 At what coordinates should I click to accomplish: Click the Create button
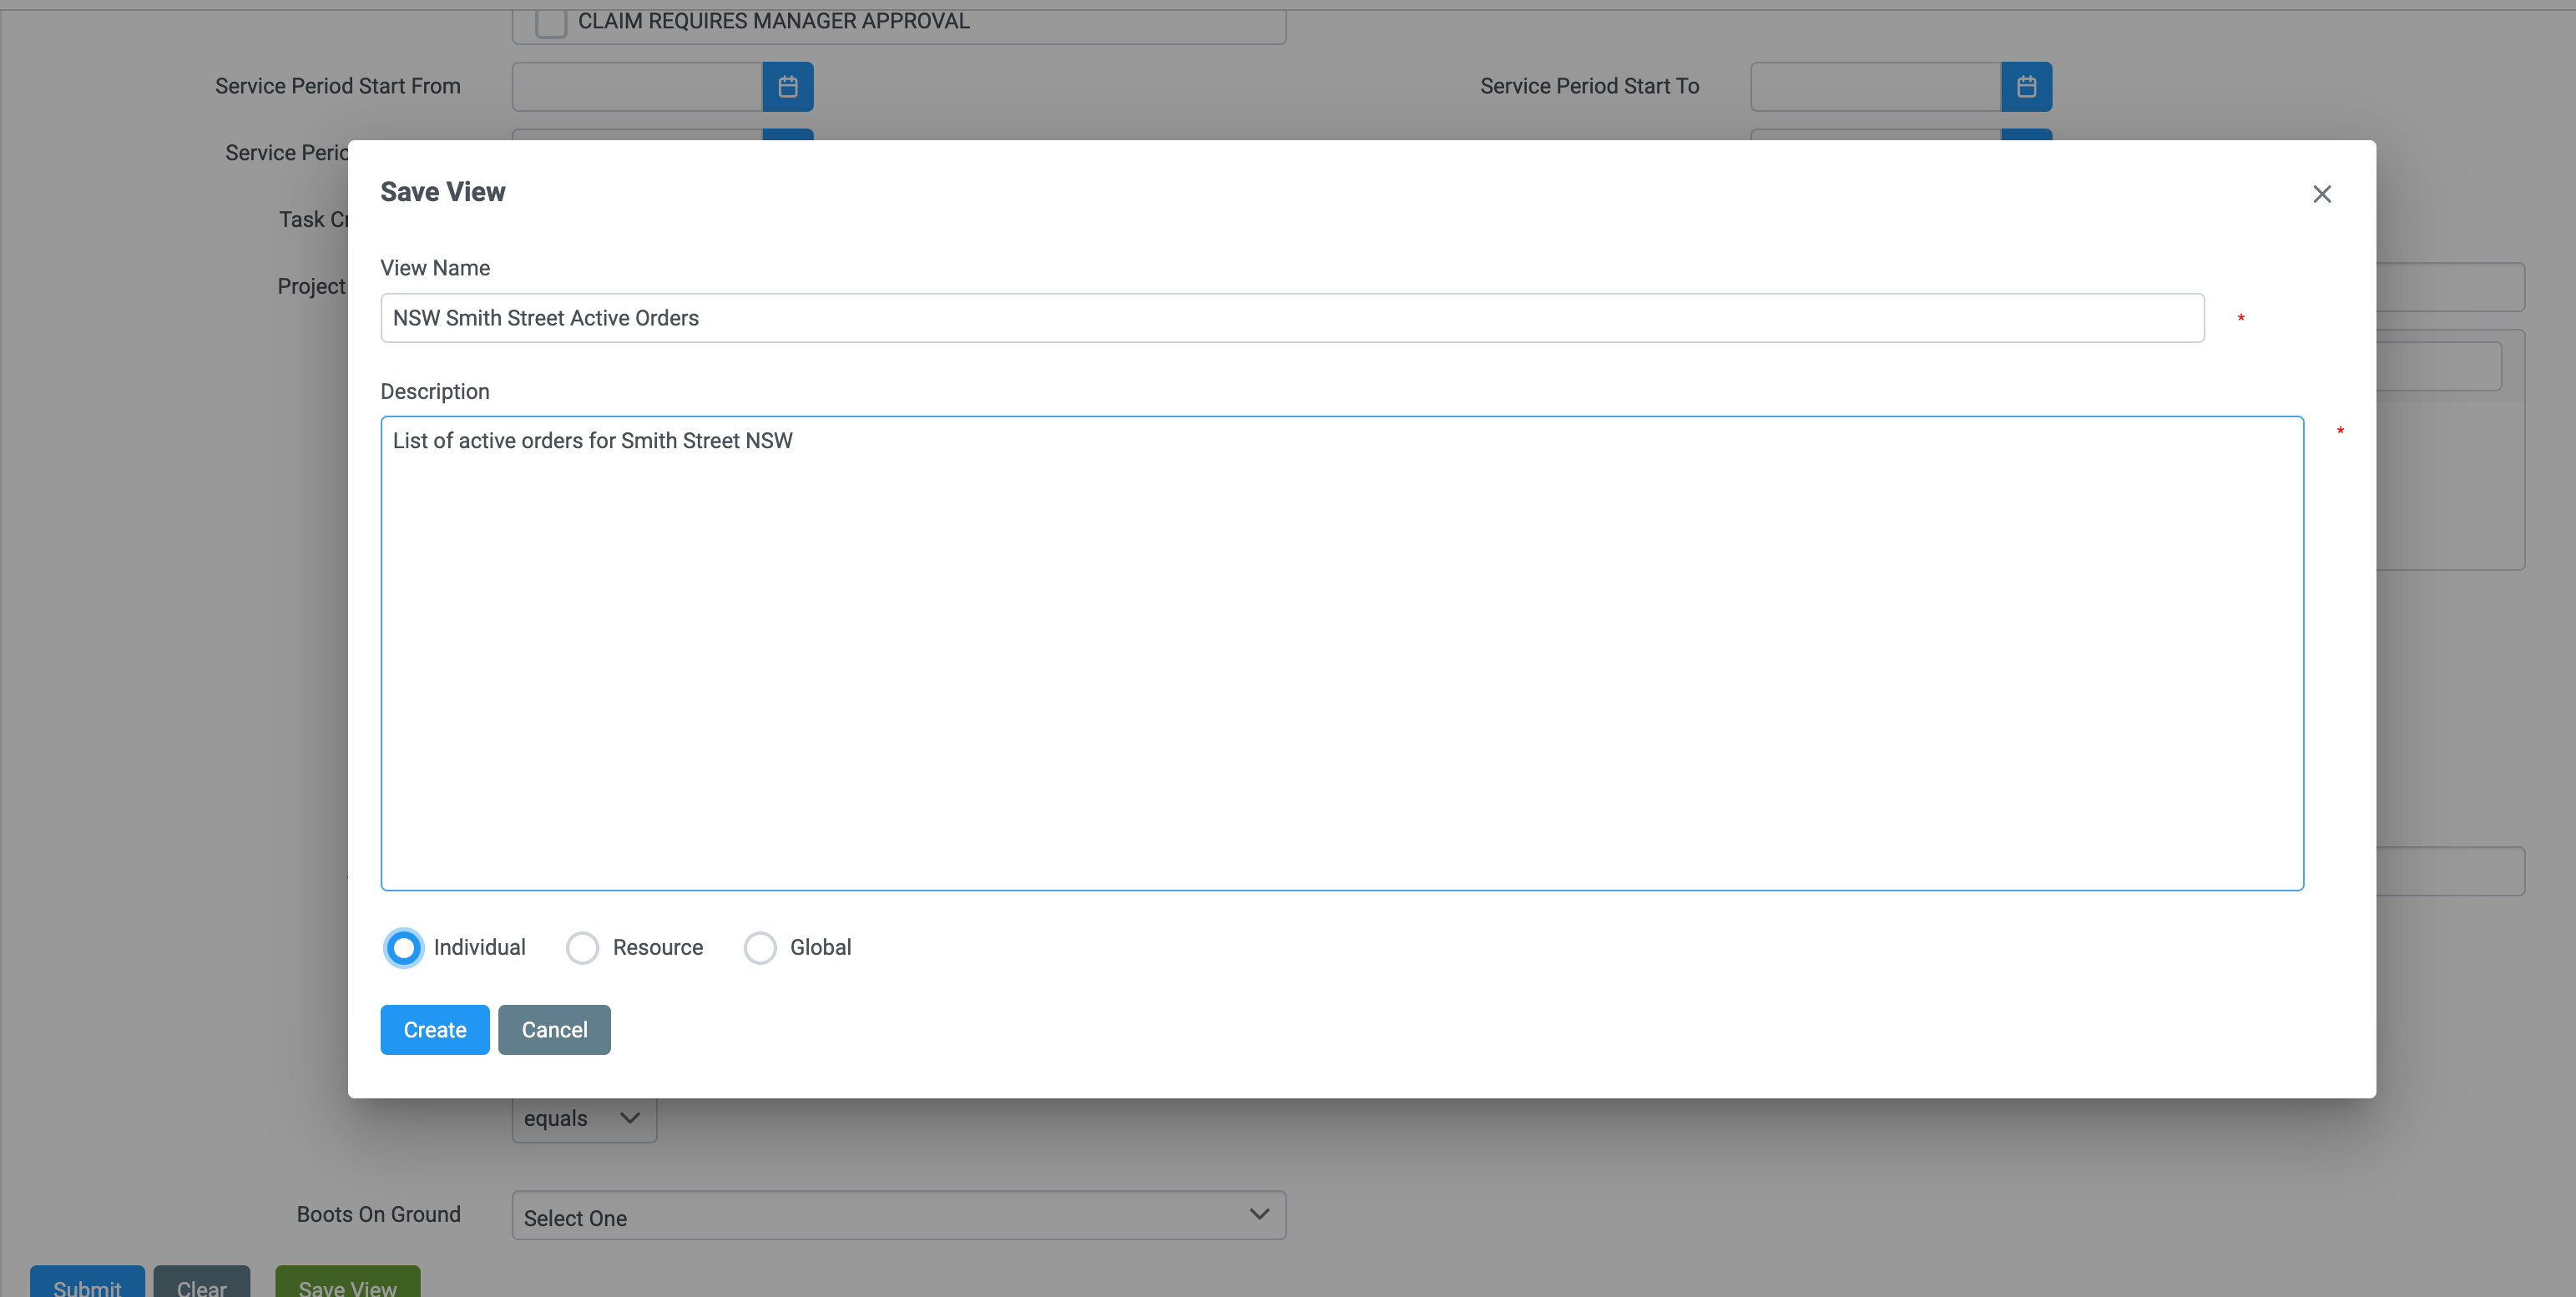435,1030
